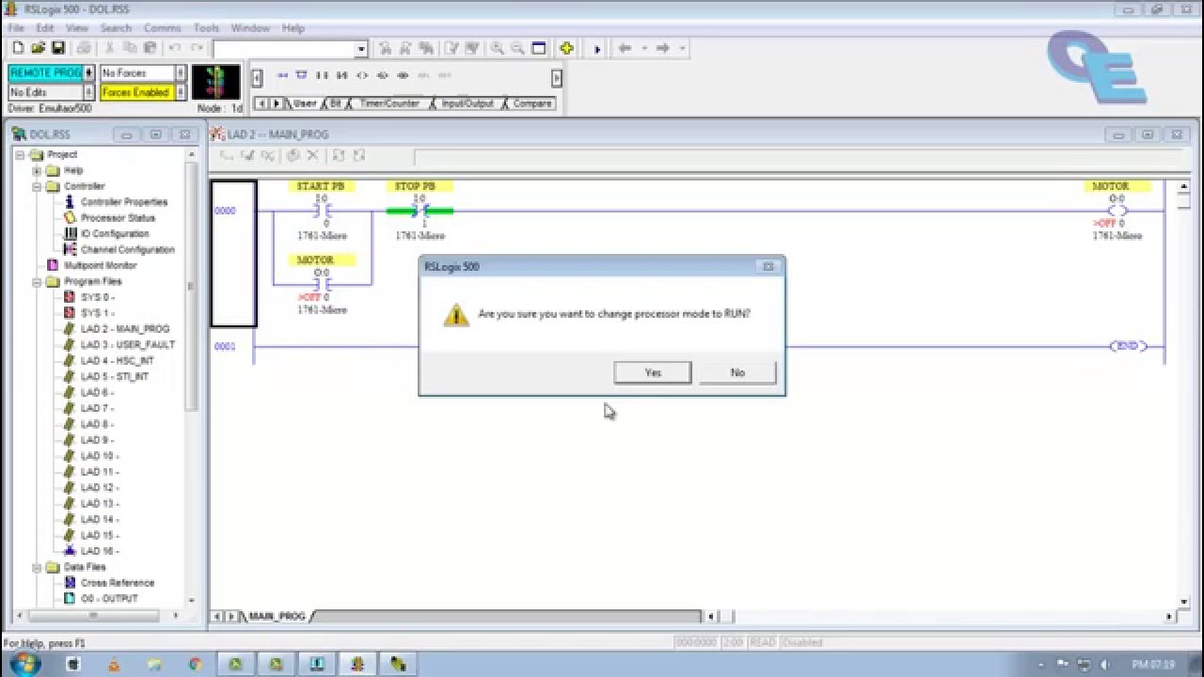The height and width of the screenshot is (677, 1204).
Task: Open the Edit menu
Action: [45, 28]
